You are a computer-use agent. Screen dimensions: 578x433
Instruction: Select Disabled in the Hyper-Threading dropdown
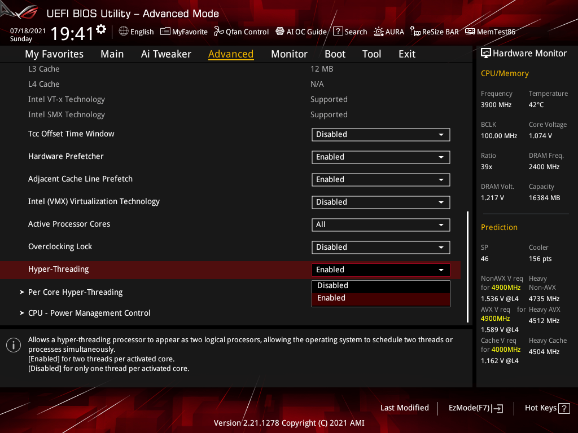coord(380,285)
